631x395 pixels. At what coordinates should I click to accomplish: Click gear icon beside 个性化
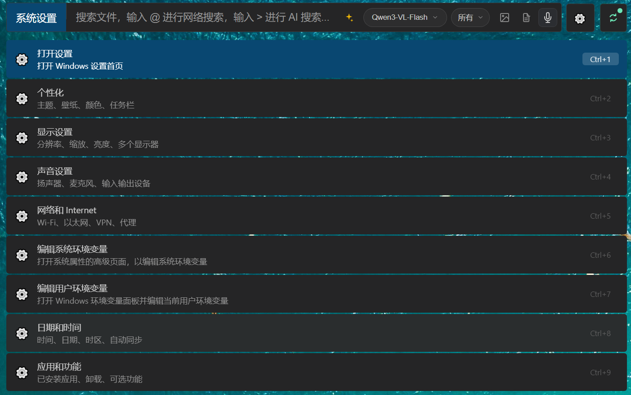coord(22,99)
